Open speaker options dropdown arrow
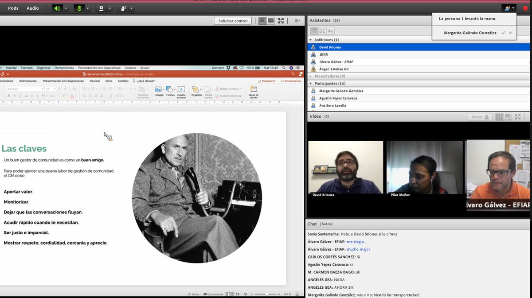Image resolution: width=532 pixels, height=298 pixels. (x=66, y=8)
